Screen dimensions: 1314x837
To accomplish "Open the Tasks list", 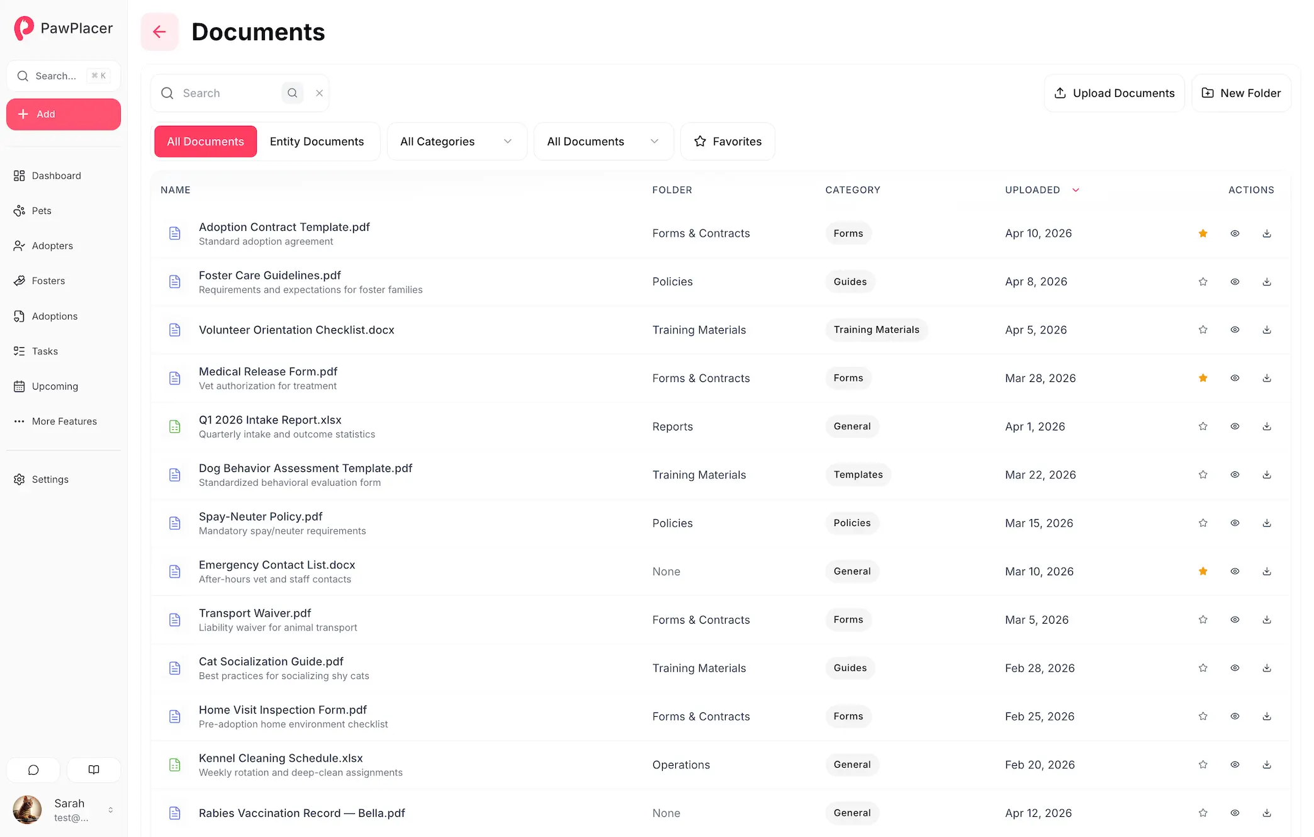I will [45, 351].
